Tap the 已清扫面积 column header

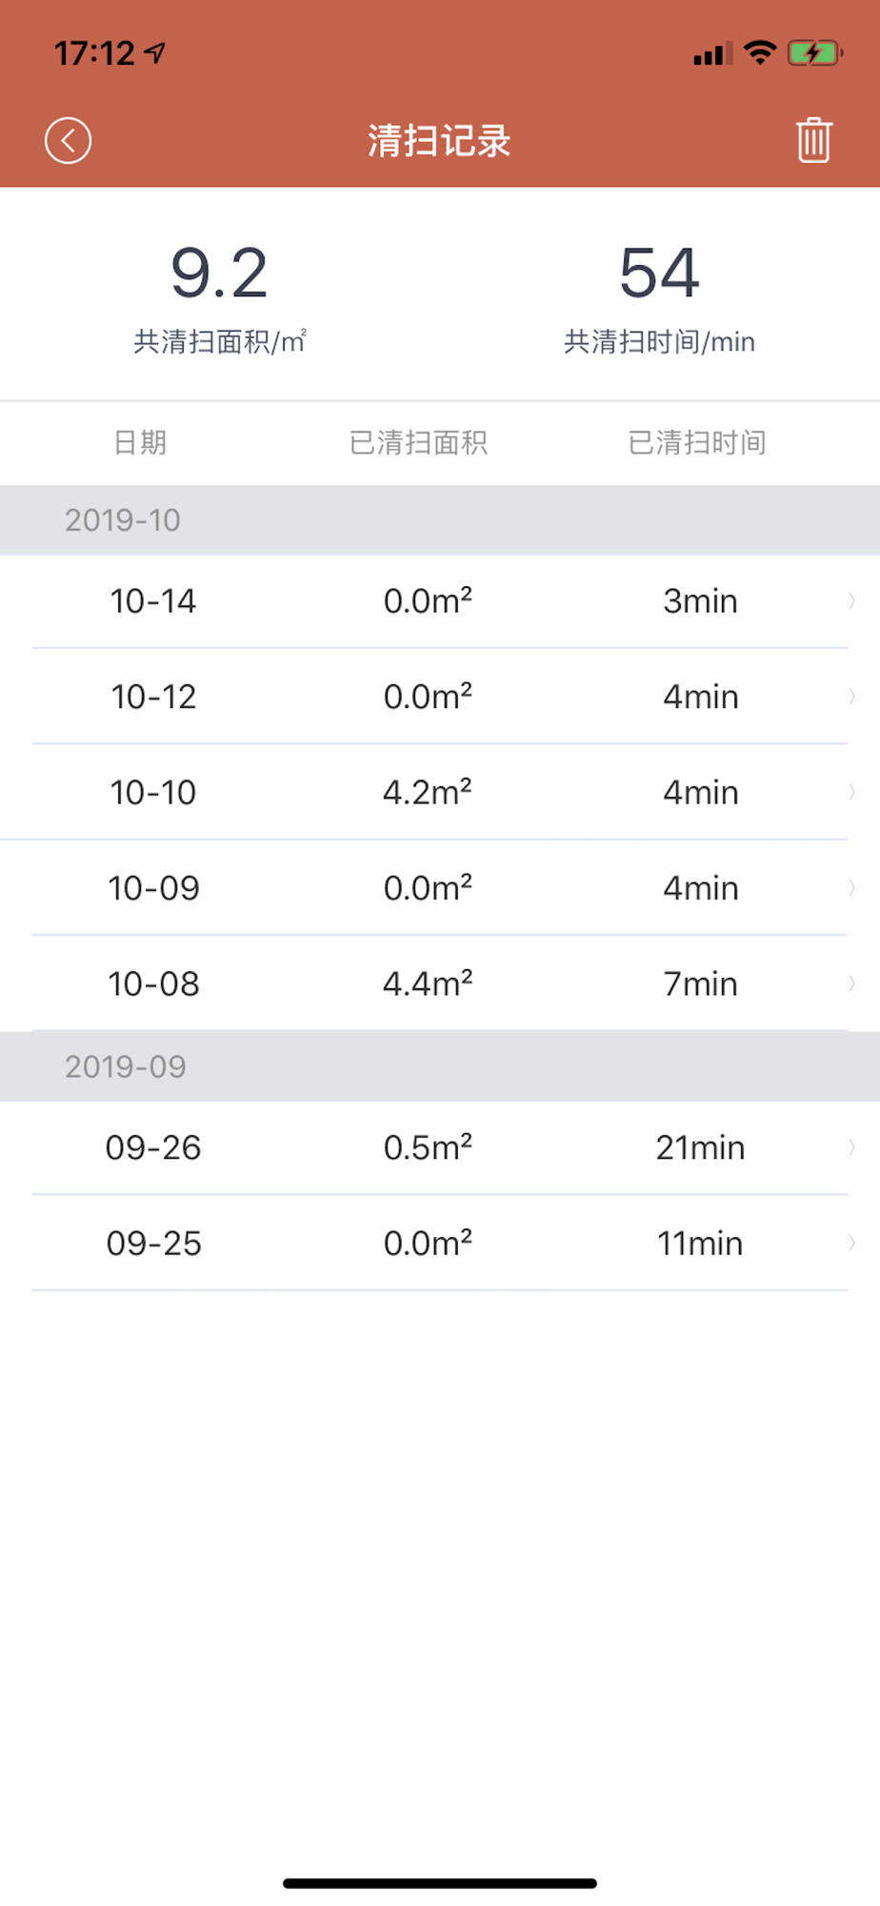(418, 443)
